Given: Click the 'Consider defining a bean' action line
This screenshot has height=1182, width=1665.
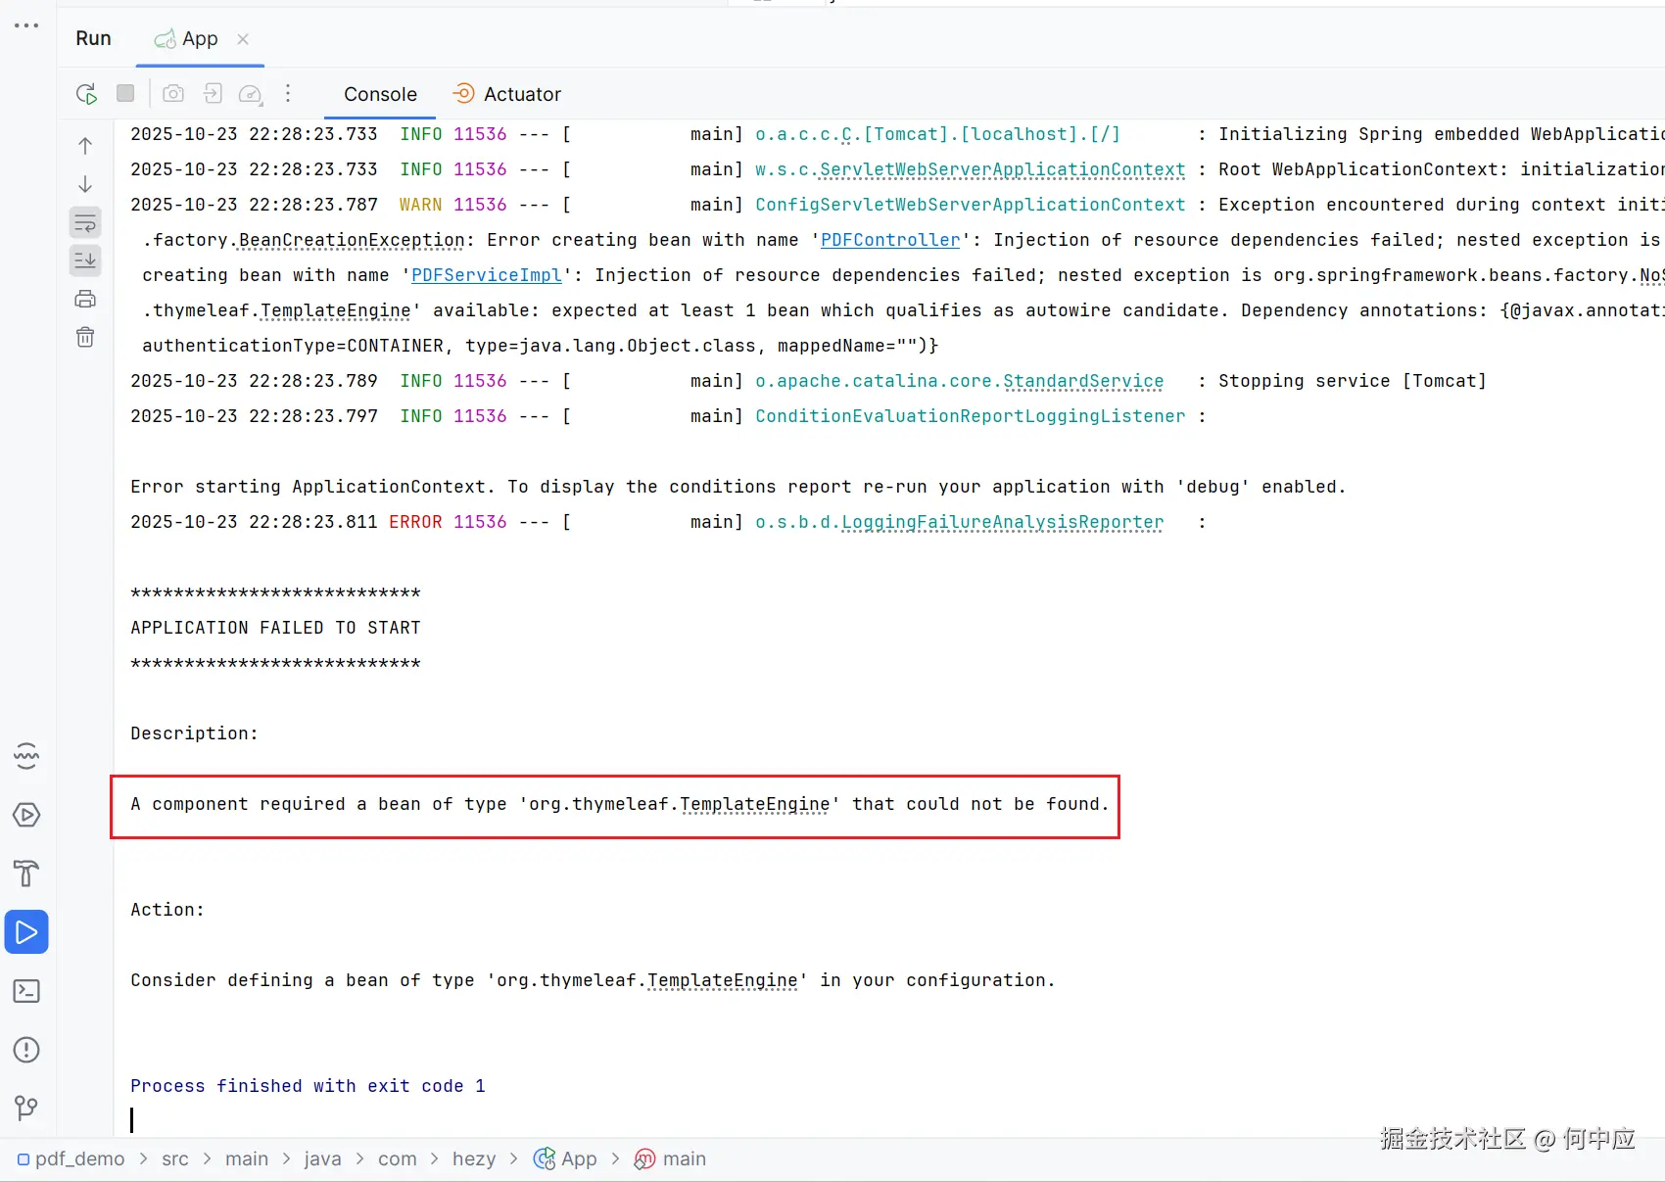Looking at the screenshot, I should tap(593, 980).
